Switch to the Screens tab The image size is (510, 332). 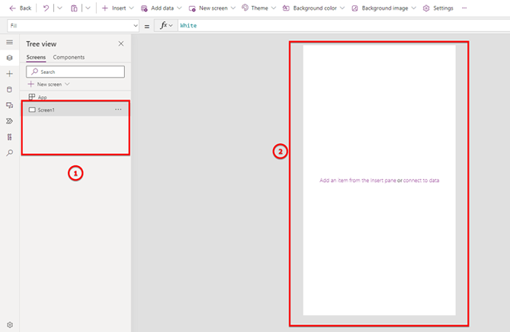[x=36, y=57]
